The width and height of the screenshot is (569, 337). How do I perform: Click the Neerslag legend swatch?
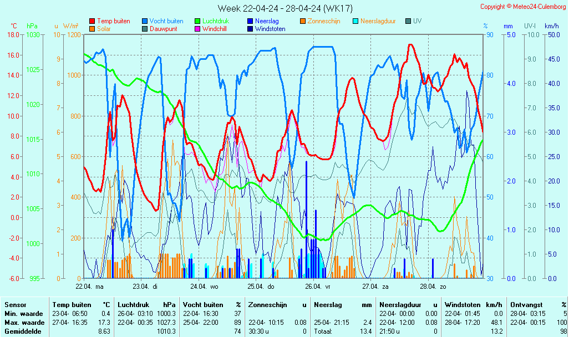tap(250, 21)
